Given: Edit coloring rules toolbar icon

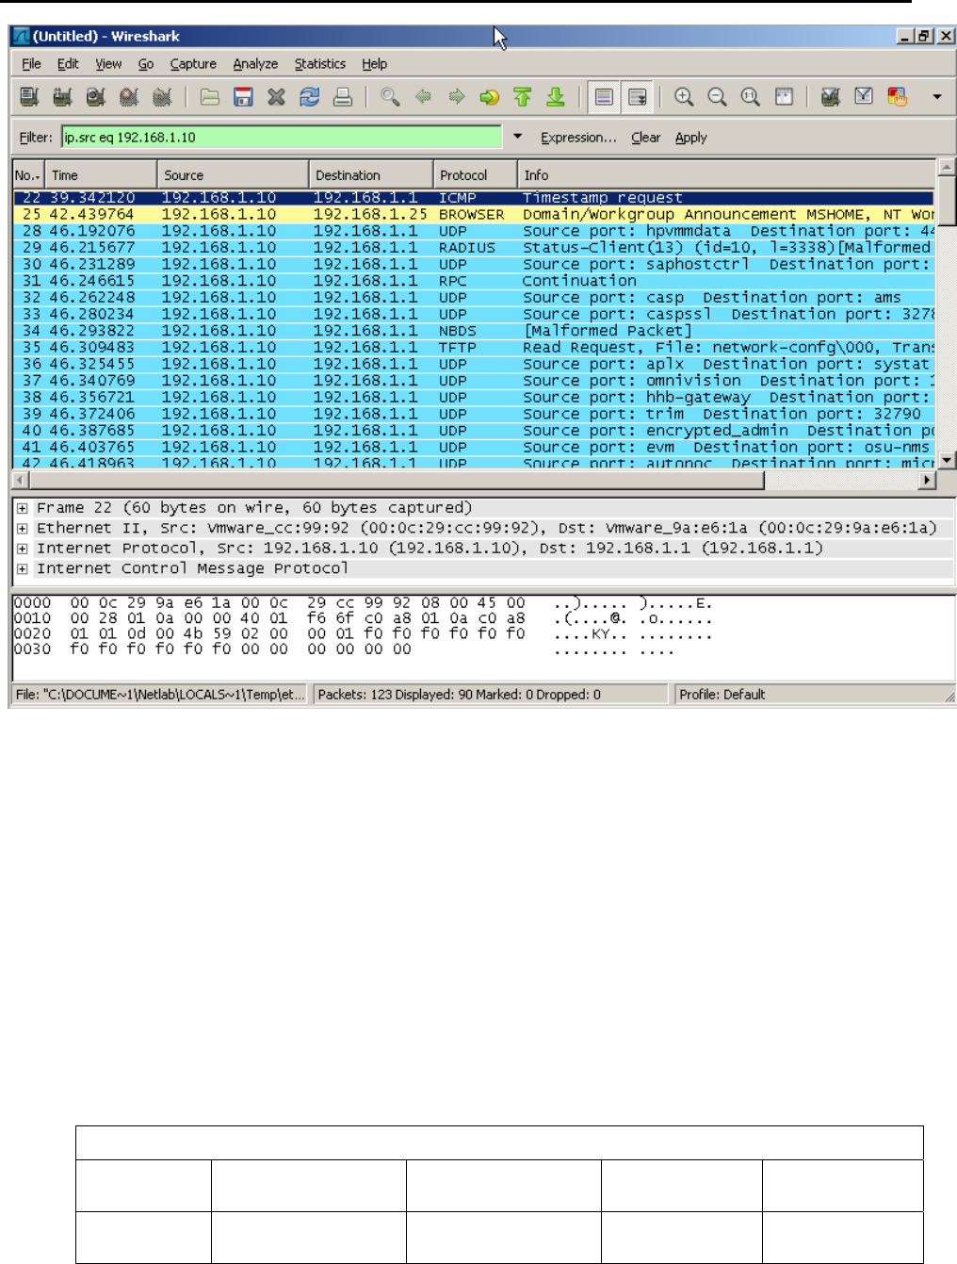Looking at the screenshot, I should coord(897,96).
